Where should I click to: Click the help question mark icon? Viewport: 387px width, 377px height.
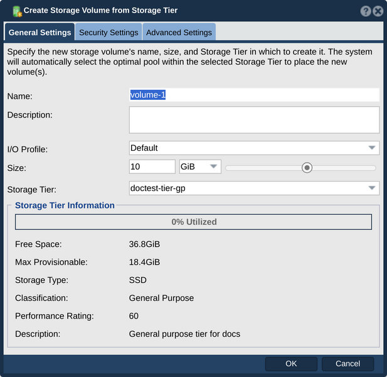pyautogui.click(x=366, y=11)
